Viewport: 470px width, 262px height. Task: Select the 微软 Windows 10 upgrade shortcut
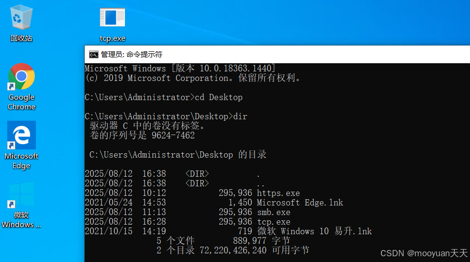pos(21,205)
